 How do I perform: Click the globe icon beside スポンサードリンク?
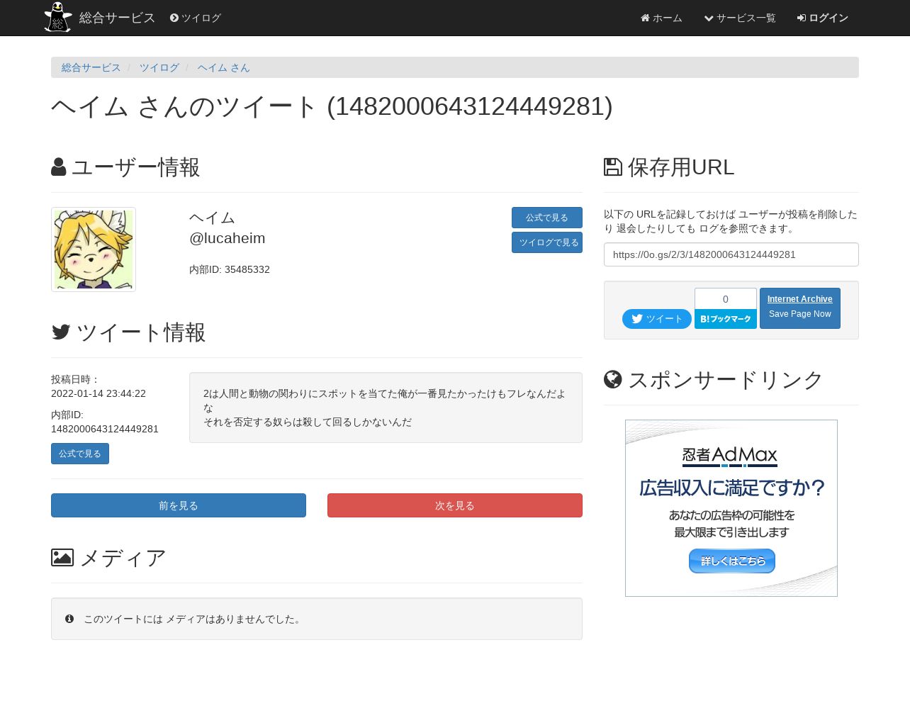click(613, 380)
